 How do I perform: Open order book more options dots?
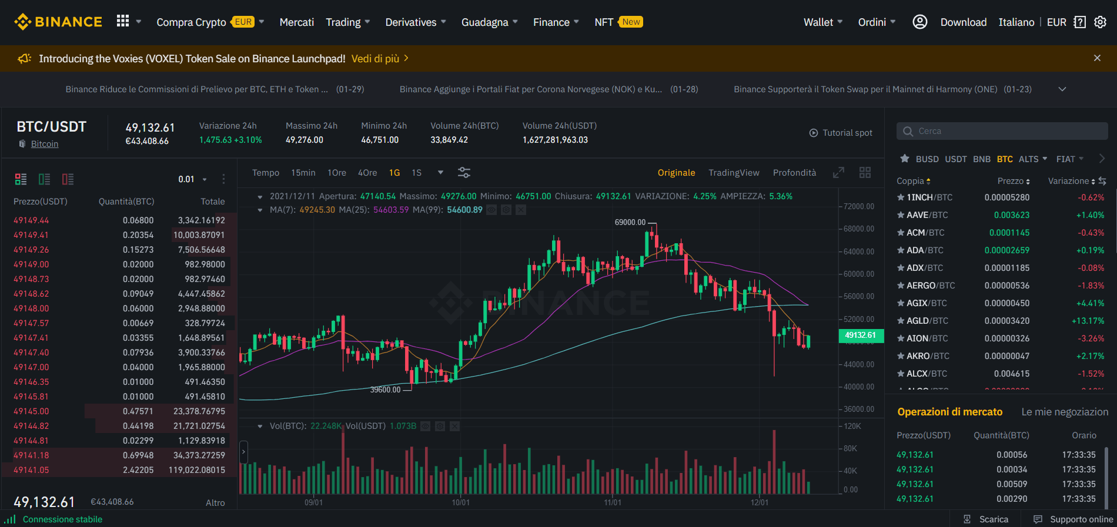(x=223, y=179)
